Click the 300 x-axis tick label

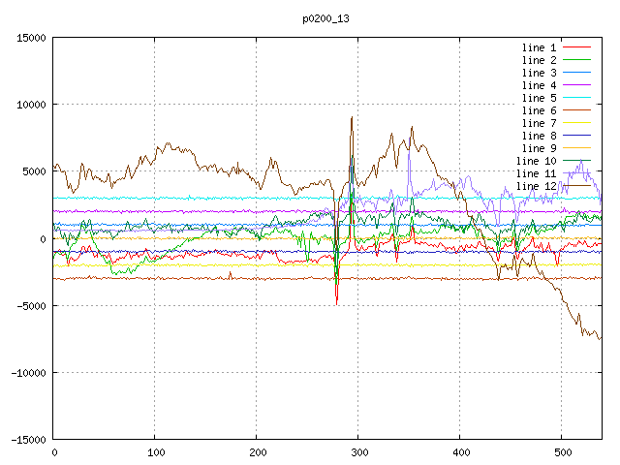(358, 452)
